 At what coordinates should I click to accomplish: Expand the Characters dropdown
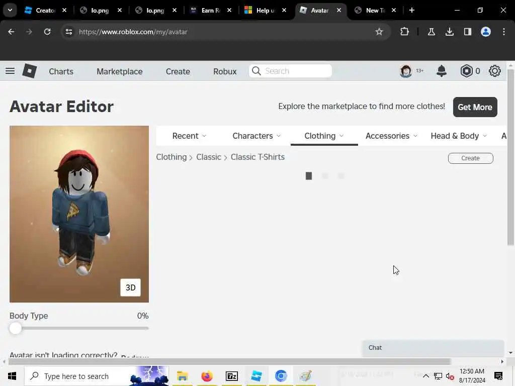click(256, 136)
